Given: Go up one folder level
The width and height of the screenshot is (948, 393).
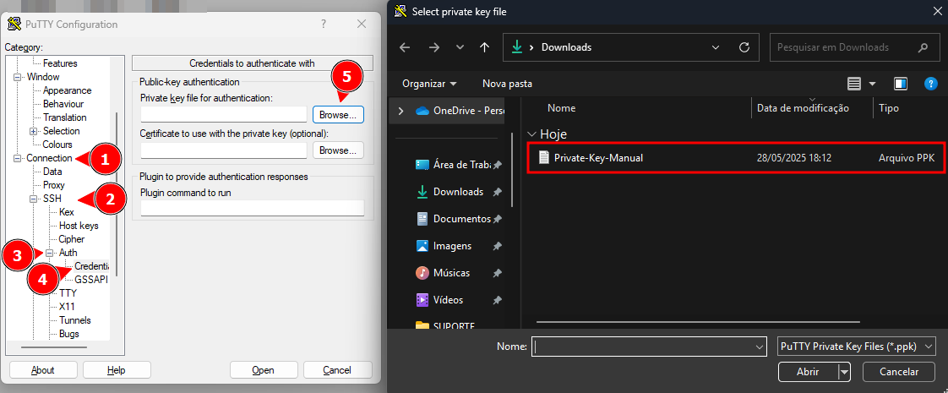Looking at the screenshot, I should [x=484, y=47].
